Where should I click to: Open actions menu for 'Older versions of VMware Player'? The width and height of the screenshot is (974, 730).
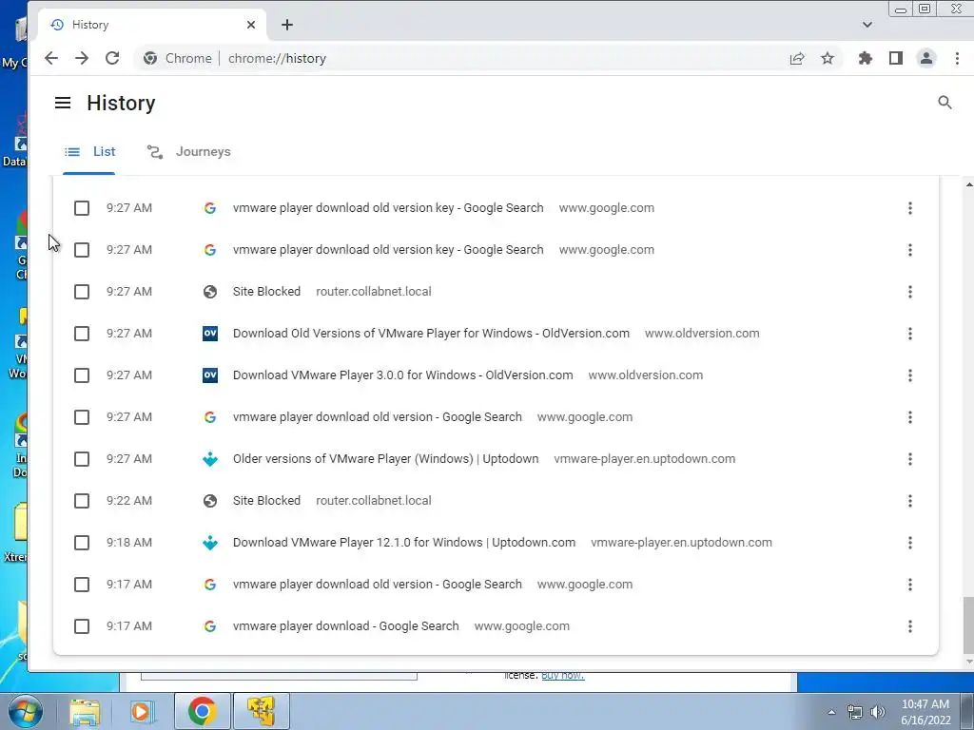tap(910, 459)
